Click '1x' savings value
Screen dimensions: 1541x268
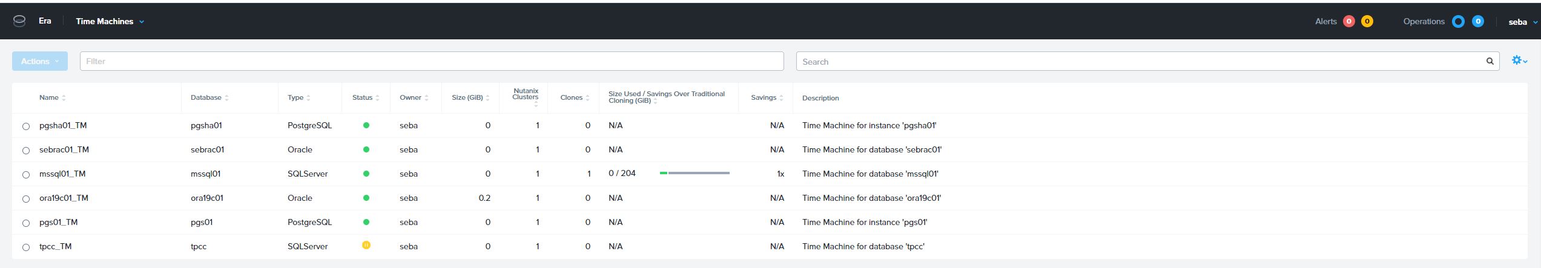pos(780,174)
